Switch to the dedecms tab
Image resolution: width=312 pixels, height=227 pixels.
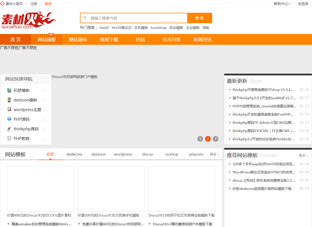tap(74, 154)
